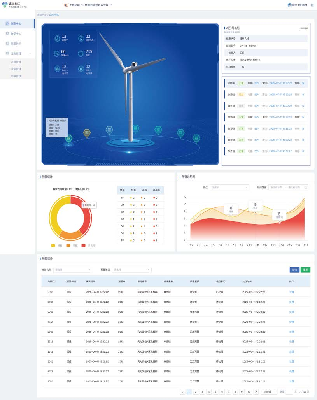Click the 数据中心 sidebar icon
Image resolution: width=317 pixels, height=400 pixels.
click(7, 34)
